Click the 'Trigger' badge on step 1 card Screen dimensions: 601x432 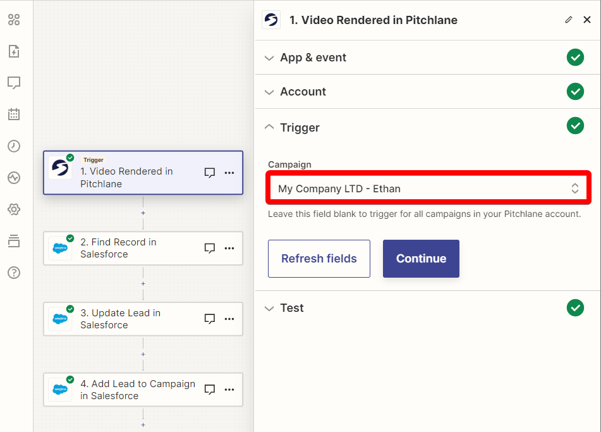[x=93, y=160]
